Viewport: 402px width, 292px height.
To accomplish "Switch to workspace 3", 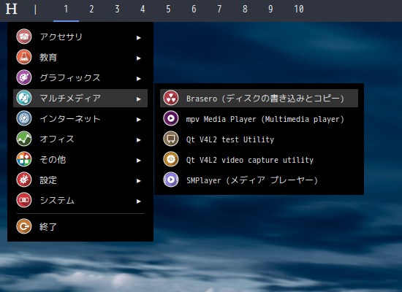I will tap(117, 9).
